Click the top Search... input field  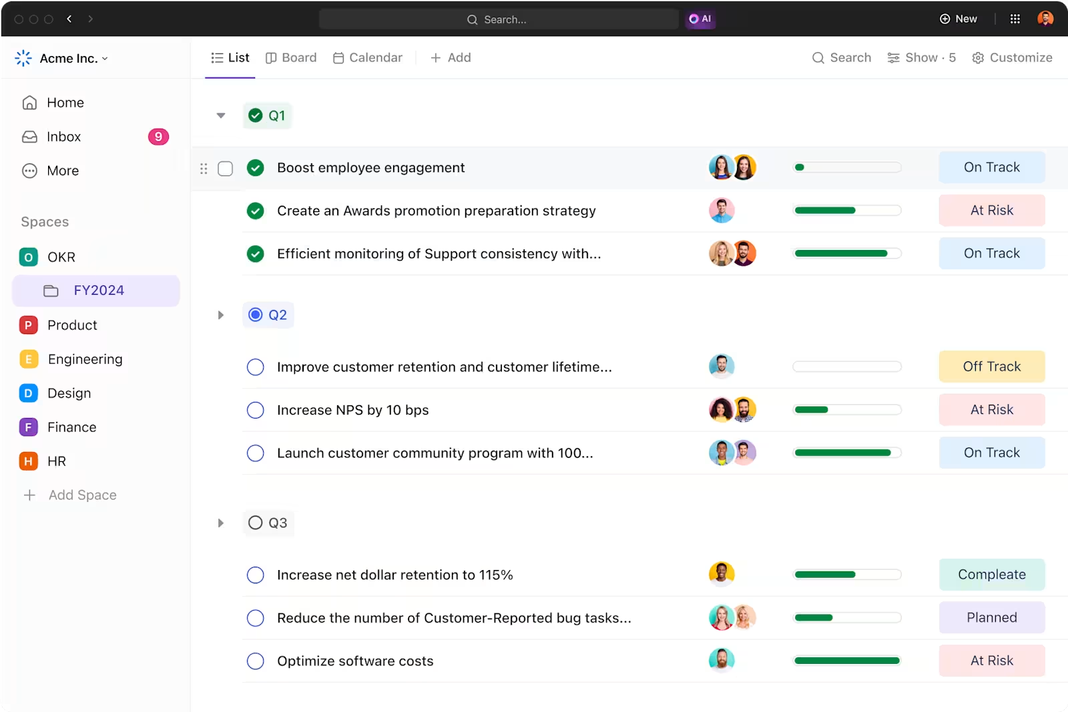(499, 19)
